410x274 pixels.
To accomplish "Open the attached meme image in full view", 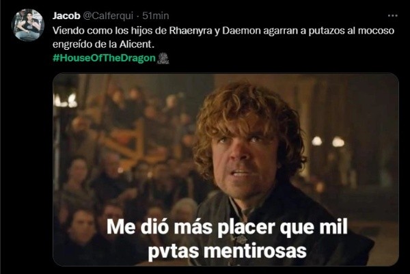I will (225, 169).
